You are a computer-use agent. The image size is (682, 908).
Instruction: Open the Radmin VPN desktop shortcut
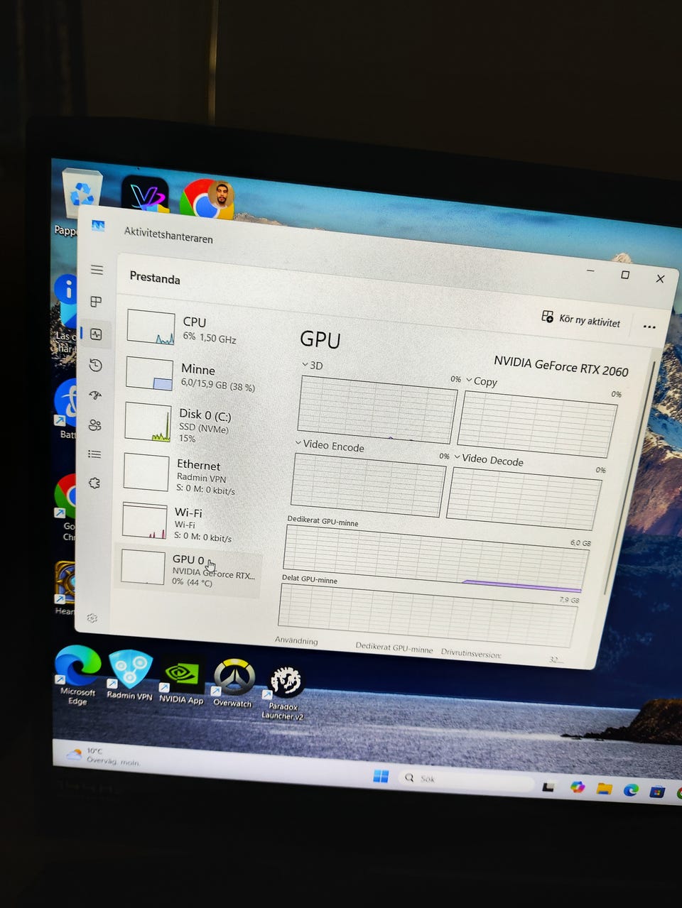click(129, 675)
